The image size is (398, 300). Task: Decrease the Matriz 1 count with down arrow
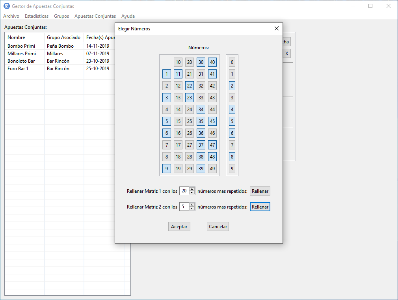click(x=192, y=192)
